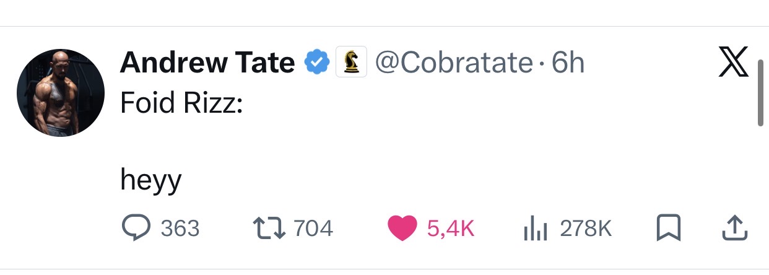This screenshot has height=275, width=769.
Task: Repost the tweet using the retweet icon
Action: pos(268,229)
